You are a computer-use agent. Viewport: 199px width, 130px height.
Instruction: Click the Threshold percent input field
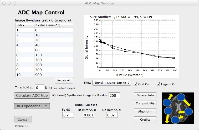tap(39, 87)
